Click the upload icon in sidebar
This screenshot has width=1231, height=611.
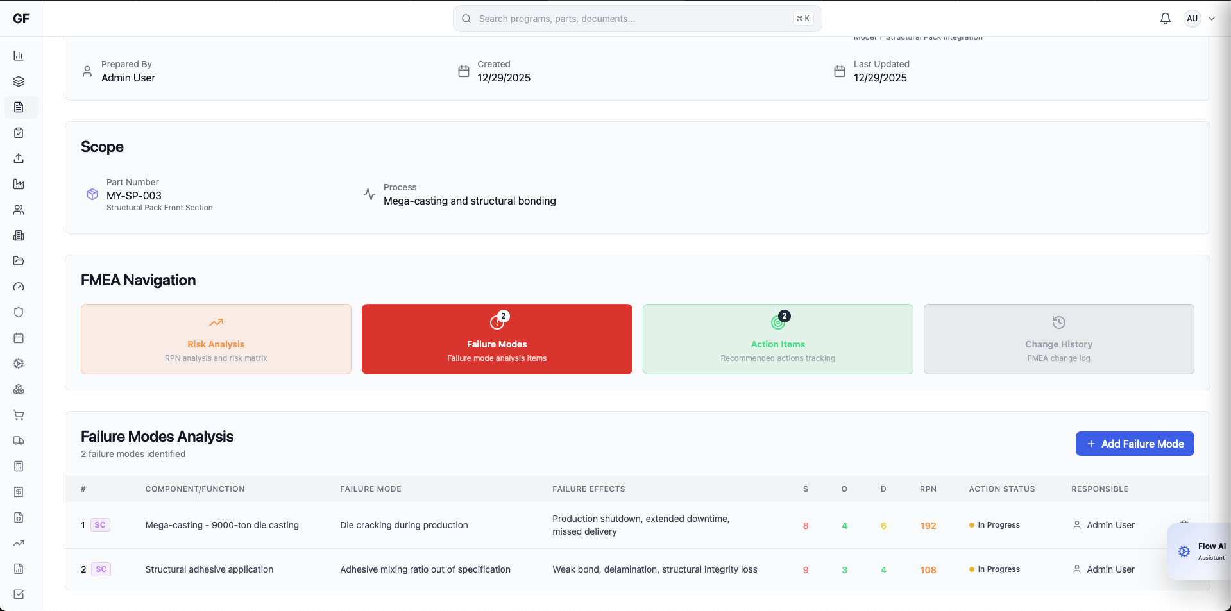(19, 158)
